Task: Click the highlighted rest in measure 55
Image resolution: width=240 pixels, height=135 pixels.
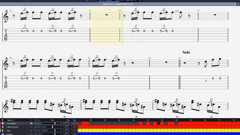Action: tap(106, 15)
